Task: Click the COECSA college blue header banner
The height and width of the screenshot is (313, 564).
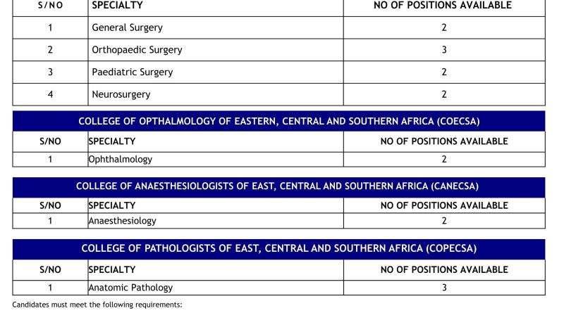Action: (x=278, y=121)
